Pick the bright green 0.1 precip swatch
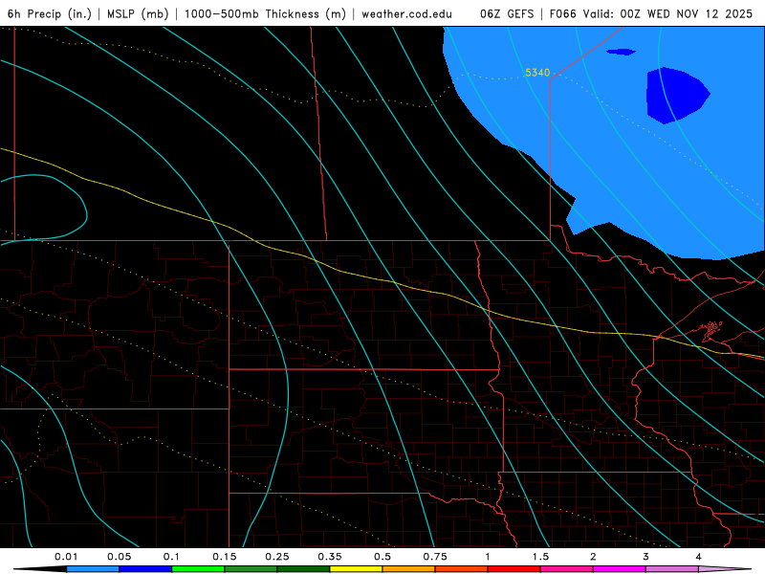This screenshot has height=574, width=765. pyautogui.click(x=198, y=569)
